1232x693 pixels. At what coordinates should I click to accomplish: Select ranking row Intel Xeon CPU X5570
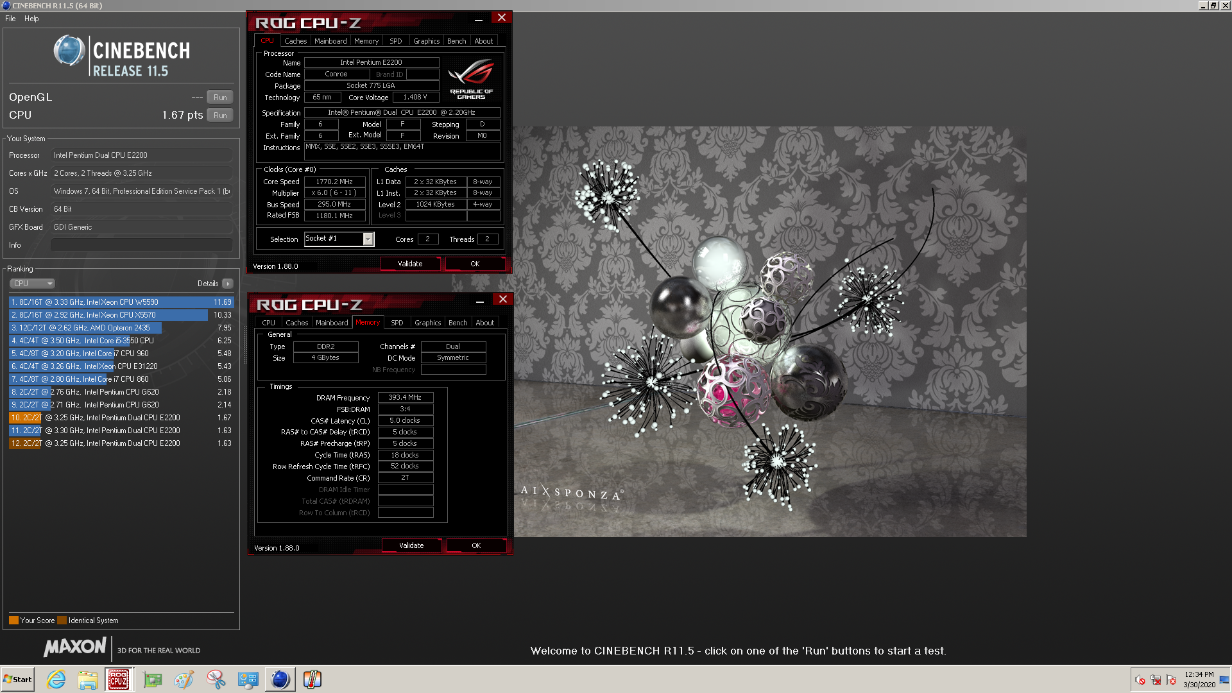121,315
